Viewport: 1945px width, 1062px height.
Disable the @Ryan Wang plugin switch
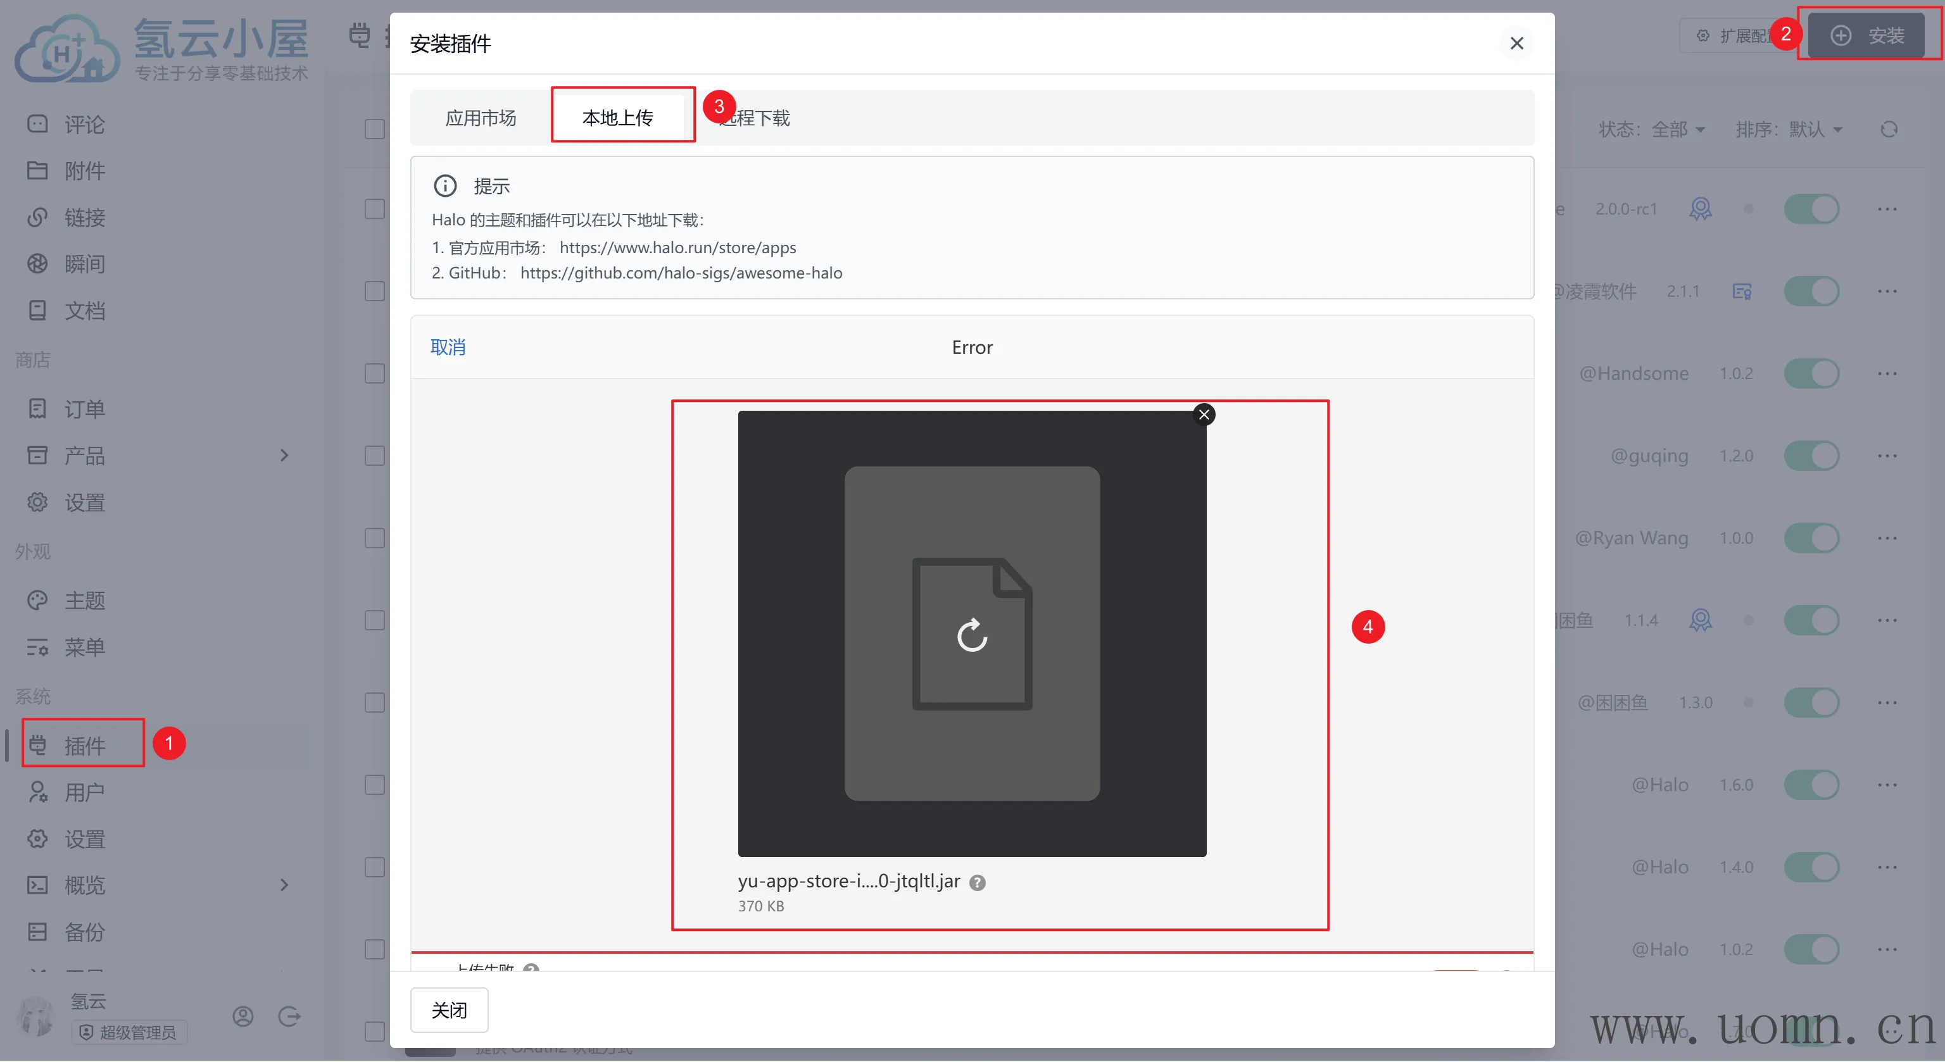click(1811, 538)
